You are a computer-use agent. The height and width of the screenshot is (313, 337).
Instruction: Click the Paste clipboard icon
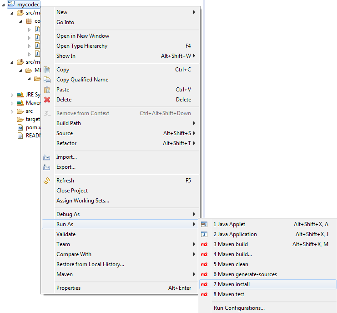47,90
